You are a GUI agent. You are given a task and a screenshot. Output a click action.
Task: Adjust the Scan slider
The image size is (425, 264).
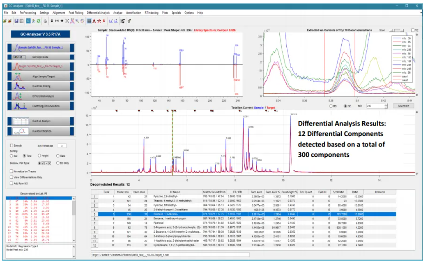point(398,30)
